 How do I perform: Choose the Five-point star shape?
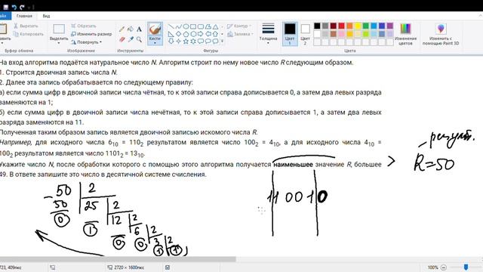pos(186,41)
